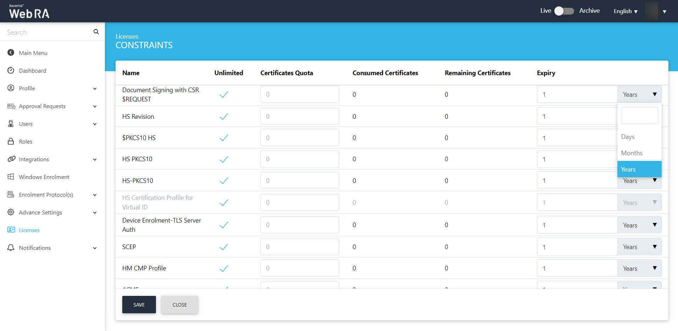This screenshot has height=331, width=678.
Task: Select Months from the expiry unit list
Action: pyautogui.click(x=632, y=153)
